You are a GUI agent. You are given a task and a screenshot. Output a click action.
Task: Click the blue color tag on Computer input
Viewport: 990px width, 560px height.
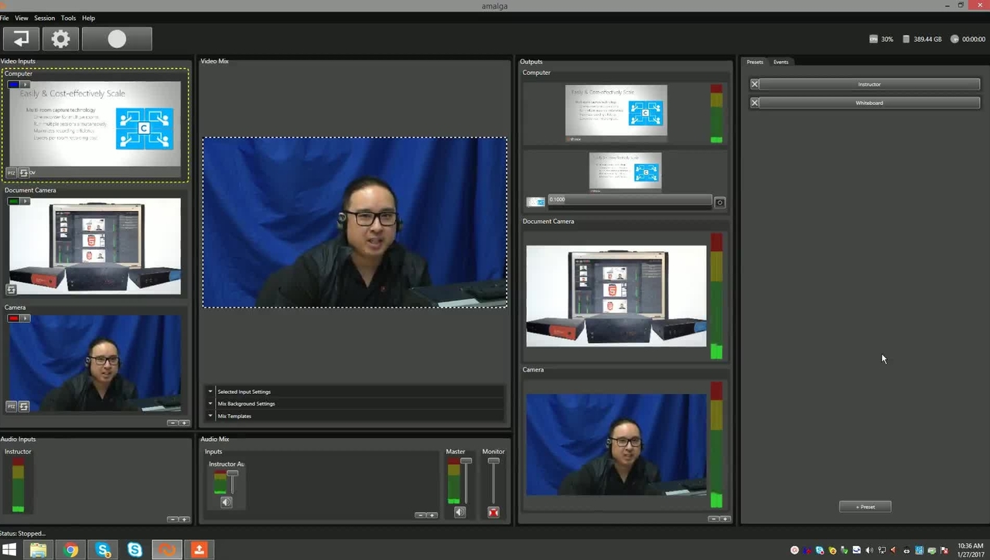pos(13,84)
